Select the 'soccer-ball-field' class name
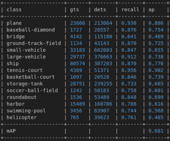The height and width of the screenshot is (141, 170). [x=32, y=90]
